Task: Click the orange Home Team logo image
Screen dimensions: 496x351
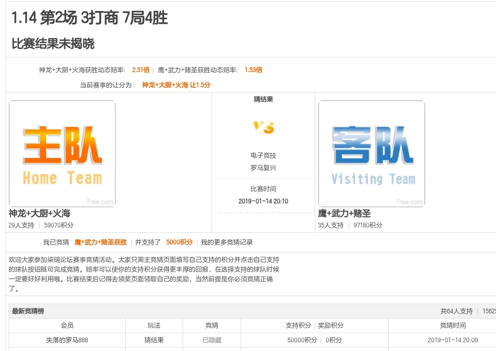Action: (62, 153)
